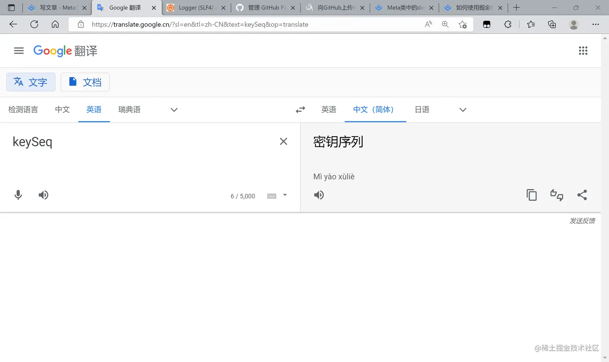Click the page scrollbar down arrow
Image resolution: width=609 pixels, height=362 pixels.
click(605, 358)
